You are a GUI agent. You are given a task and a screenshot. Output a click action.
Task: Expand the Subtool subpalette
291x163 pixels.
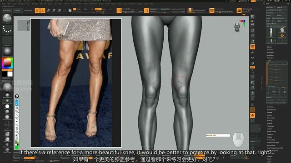pyautogui.click(x=269, y=47)
